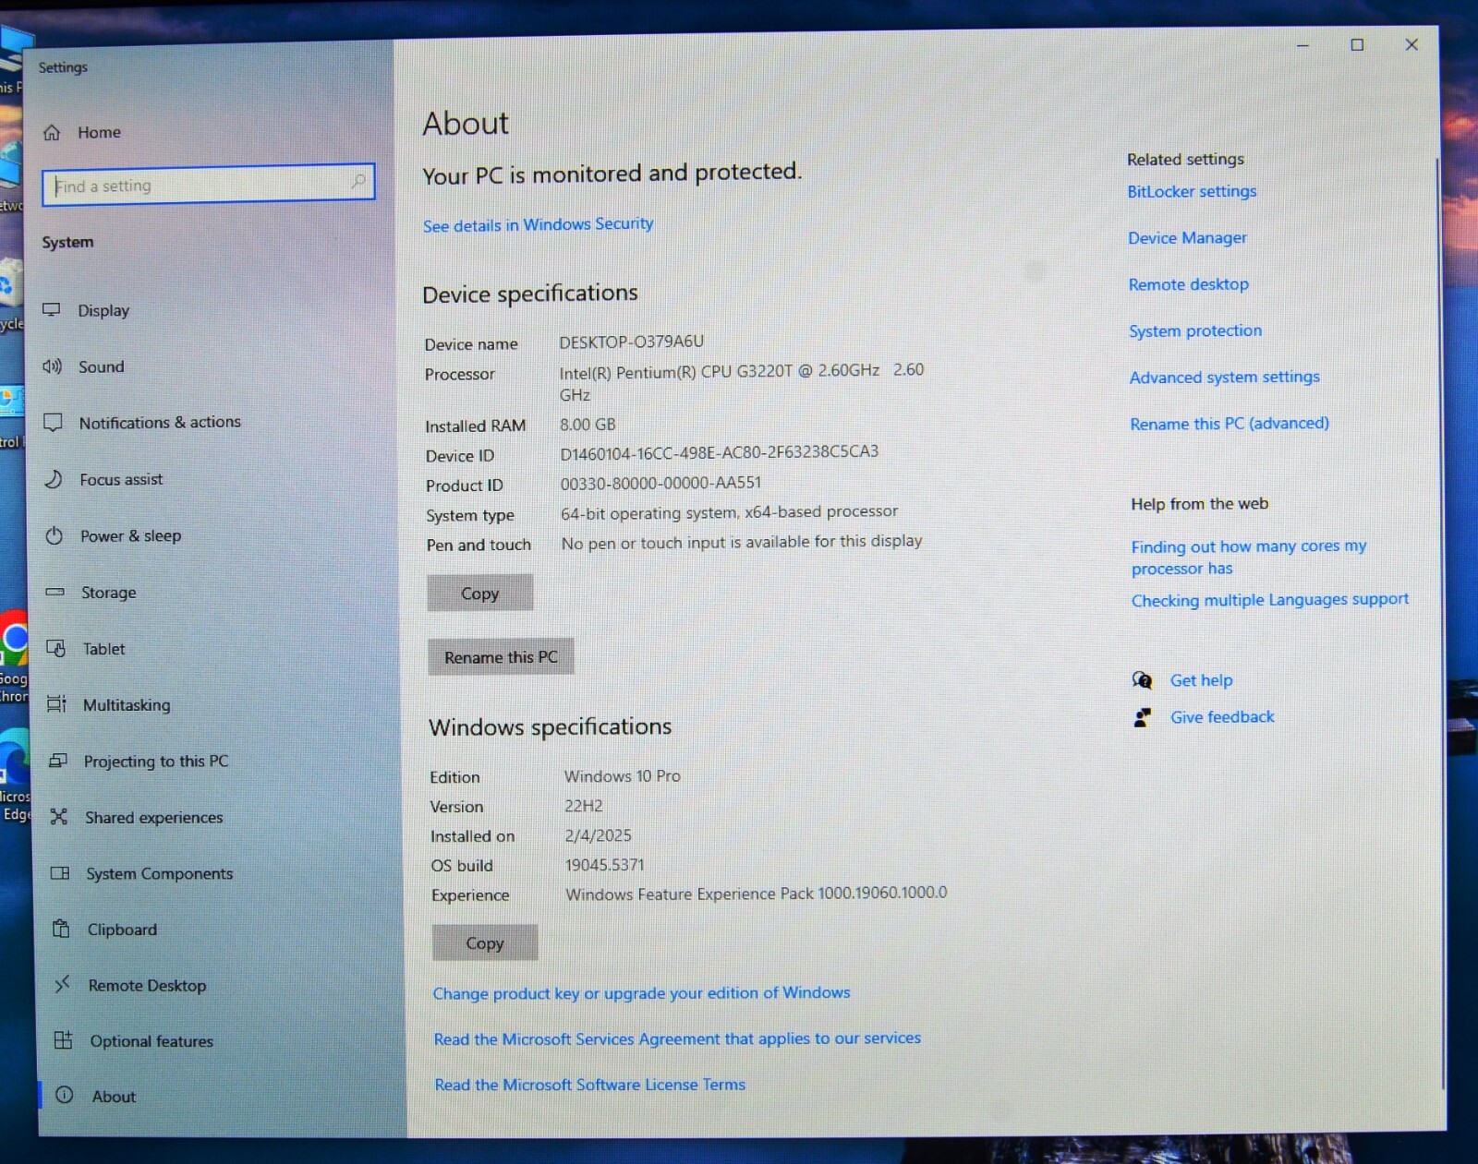Click the Windows 10 Pro edition text
This screenshot has height=1164, width=1478.
coord(623,776)
